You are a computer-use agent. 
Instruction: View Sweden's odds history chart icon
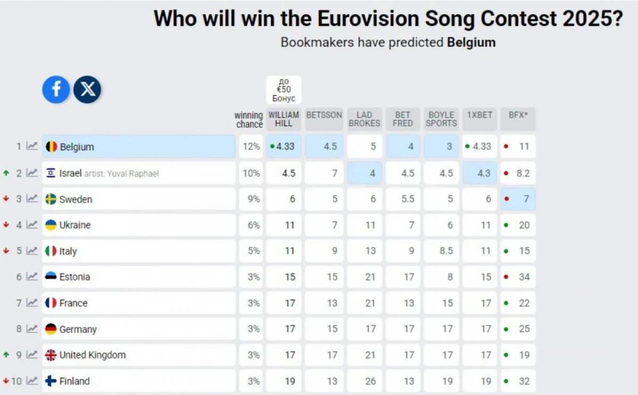[32, 199]
